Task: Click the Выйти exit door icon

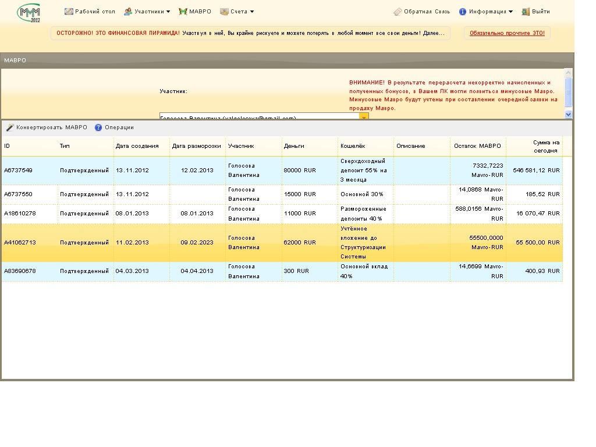Action: click(x=526, y=12)
